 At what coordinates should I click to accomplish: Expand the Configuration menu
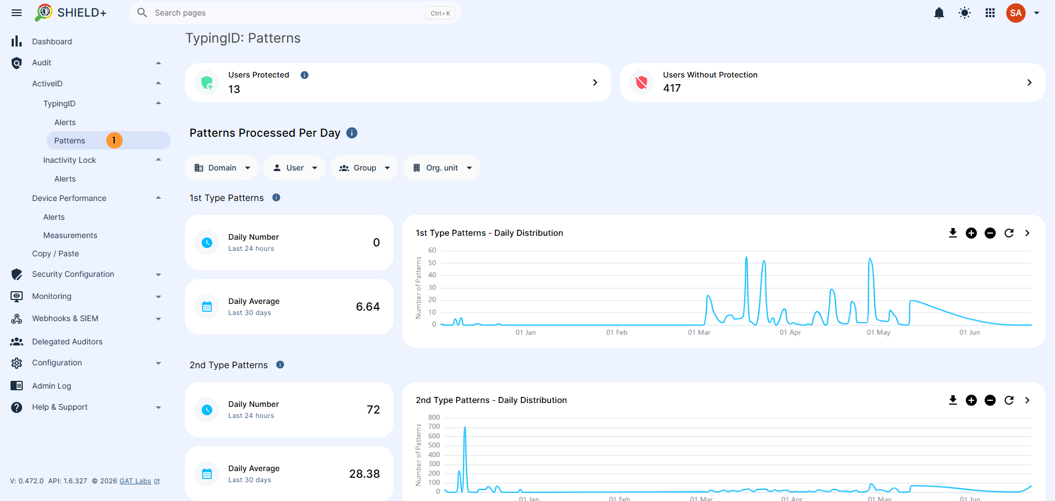point(158,363)
